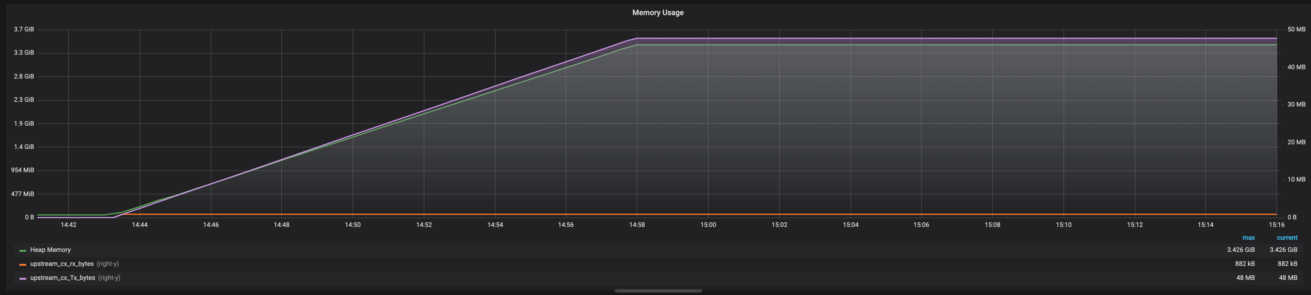Screen dimensions: 1311x295
Task: Sort legend by the max column header
Action: [x=1249, y=238]
